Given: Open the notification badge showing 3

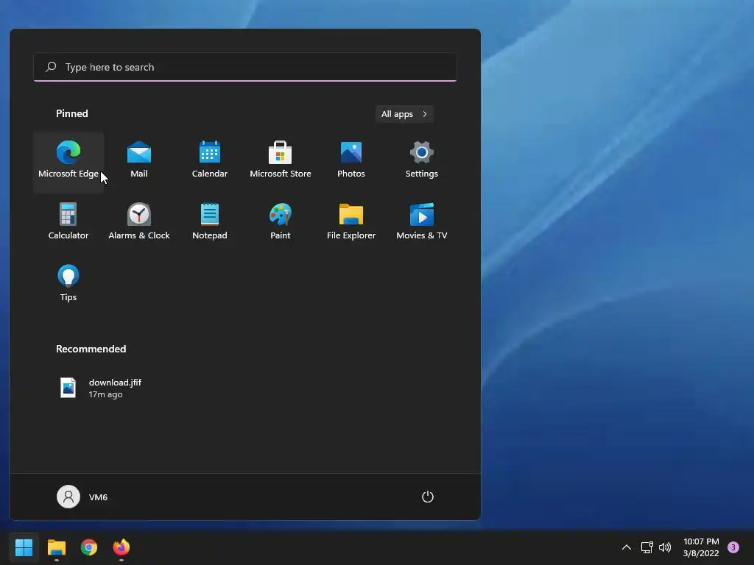Looking at the screenshot, I should pos(733,547).
